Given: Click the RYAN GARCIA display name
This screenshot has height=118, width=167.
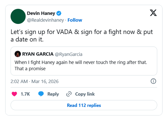Looking at the screenshot, I should pos(38,54).
